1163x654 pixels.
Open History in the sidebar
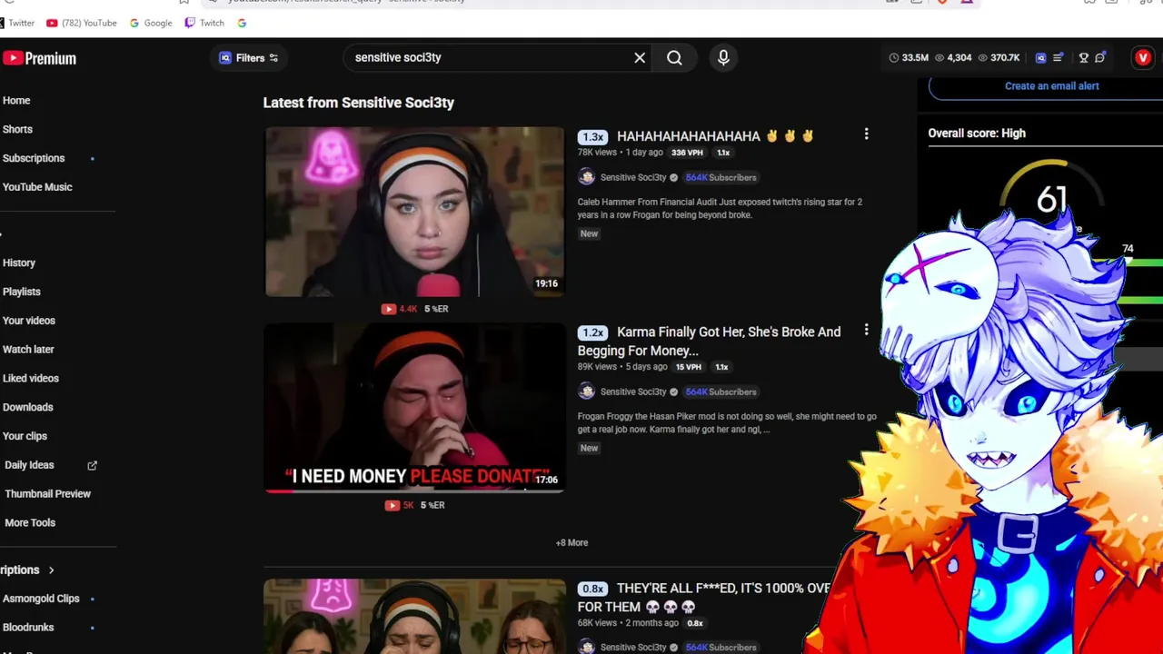(x=19, y=263)
